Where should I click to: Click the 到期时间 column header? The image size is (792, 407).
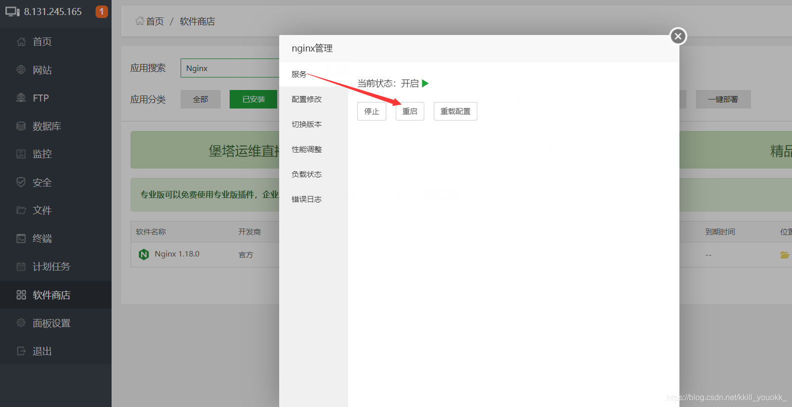click(720, 231)
